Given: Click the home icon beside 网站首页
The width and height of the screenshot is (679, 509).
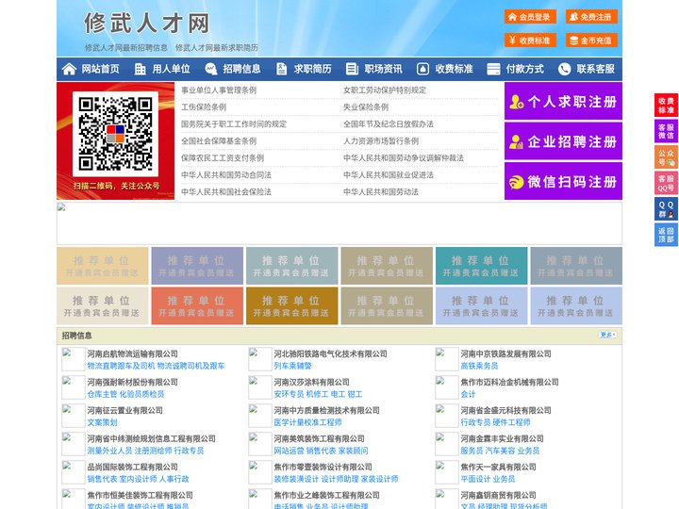Looking at the screenshot, I should tap(69, 69).
